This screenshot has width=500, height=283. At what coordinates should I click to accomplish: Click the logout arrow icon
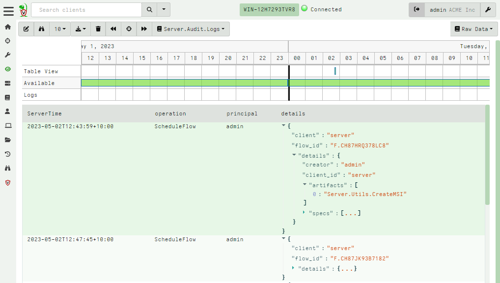(x=417, y=9)
